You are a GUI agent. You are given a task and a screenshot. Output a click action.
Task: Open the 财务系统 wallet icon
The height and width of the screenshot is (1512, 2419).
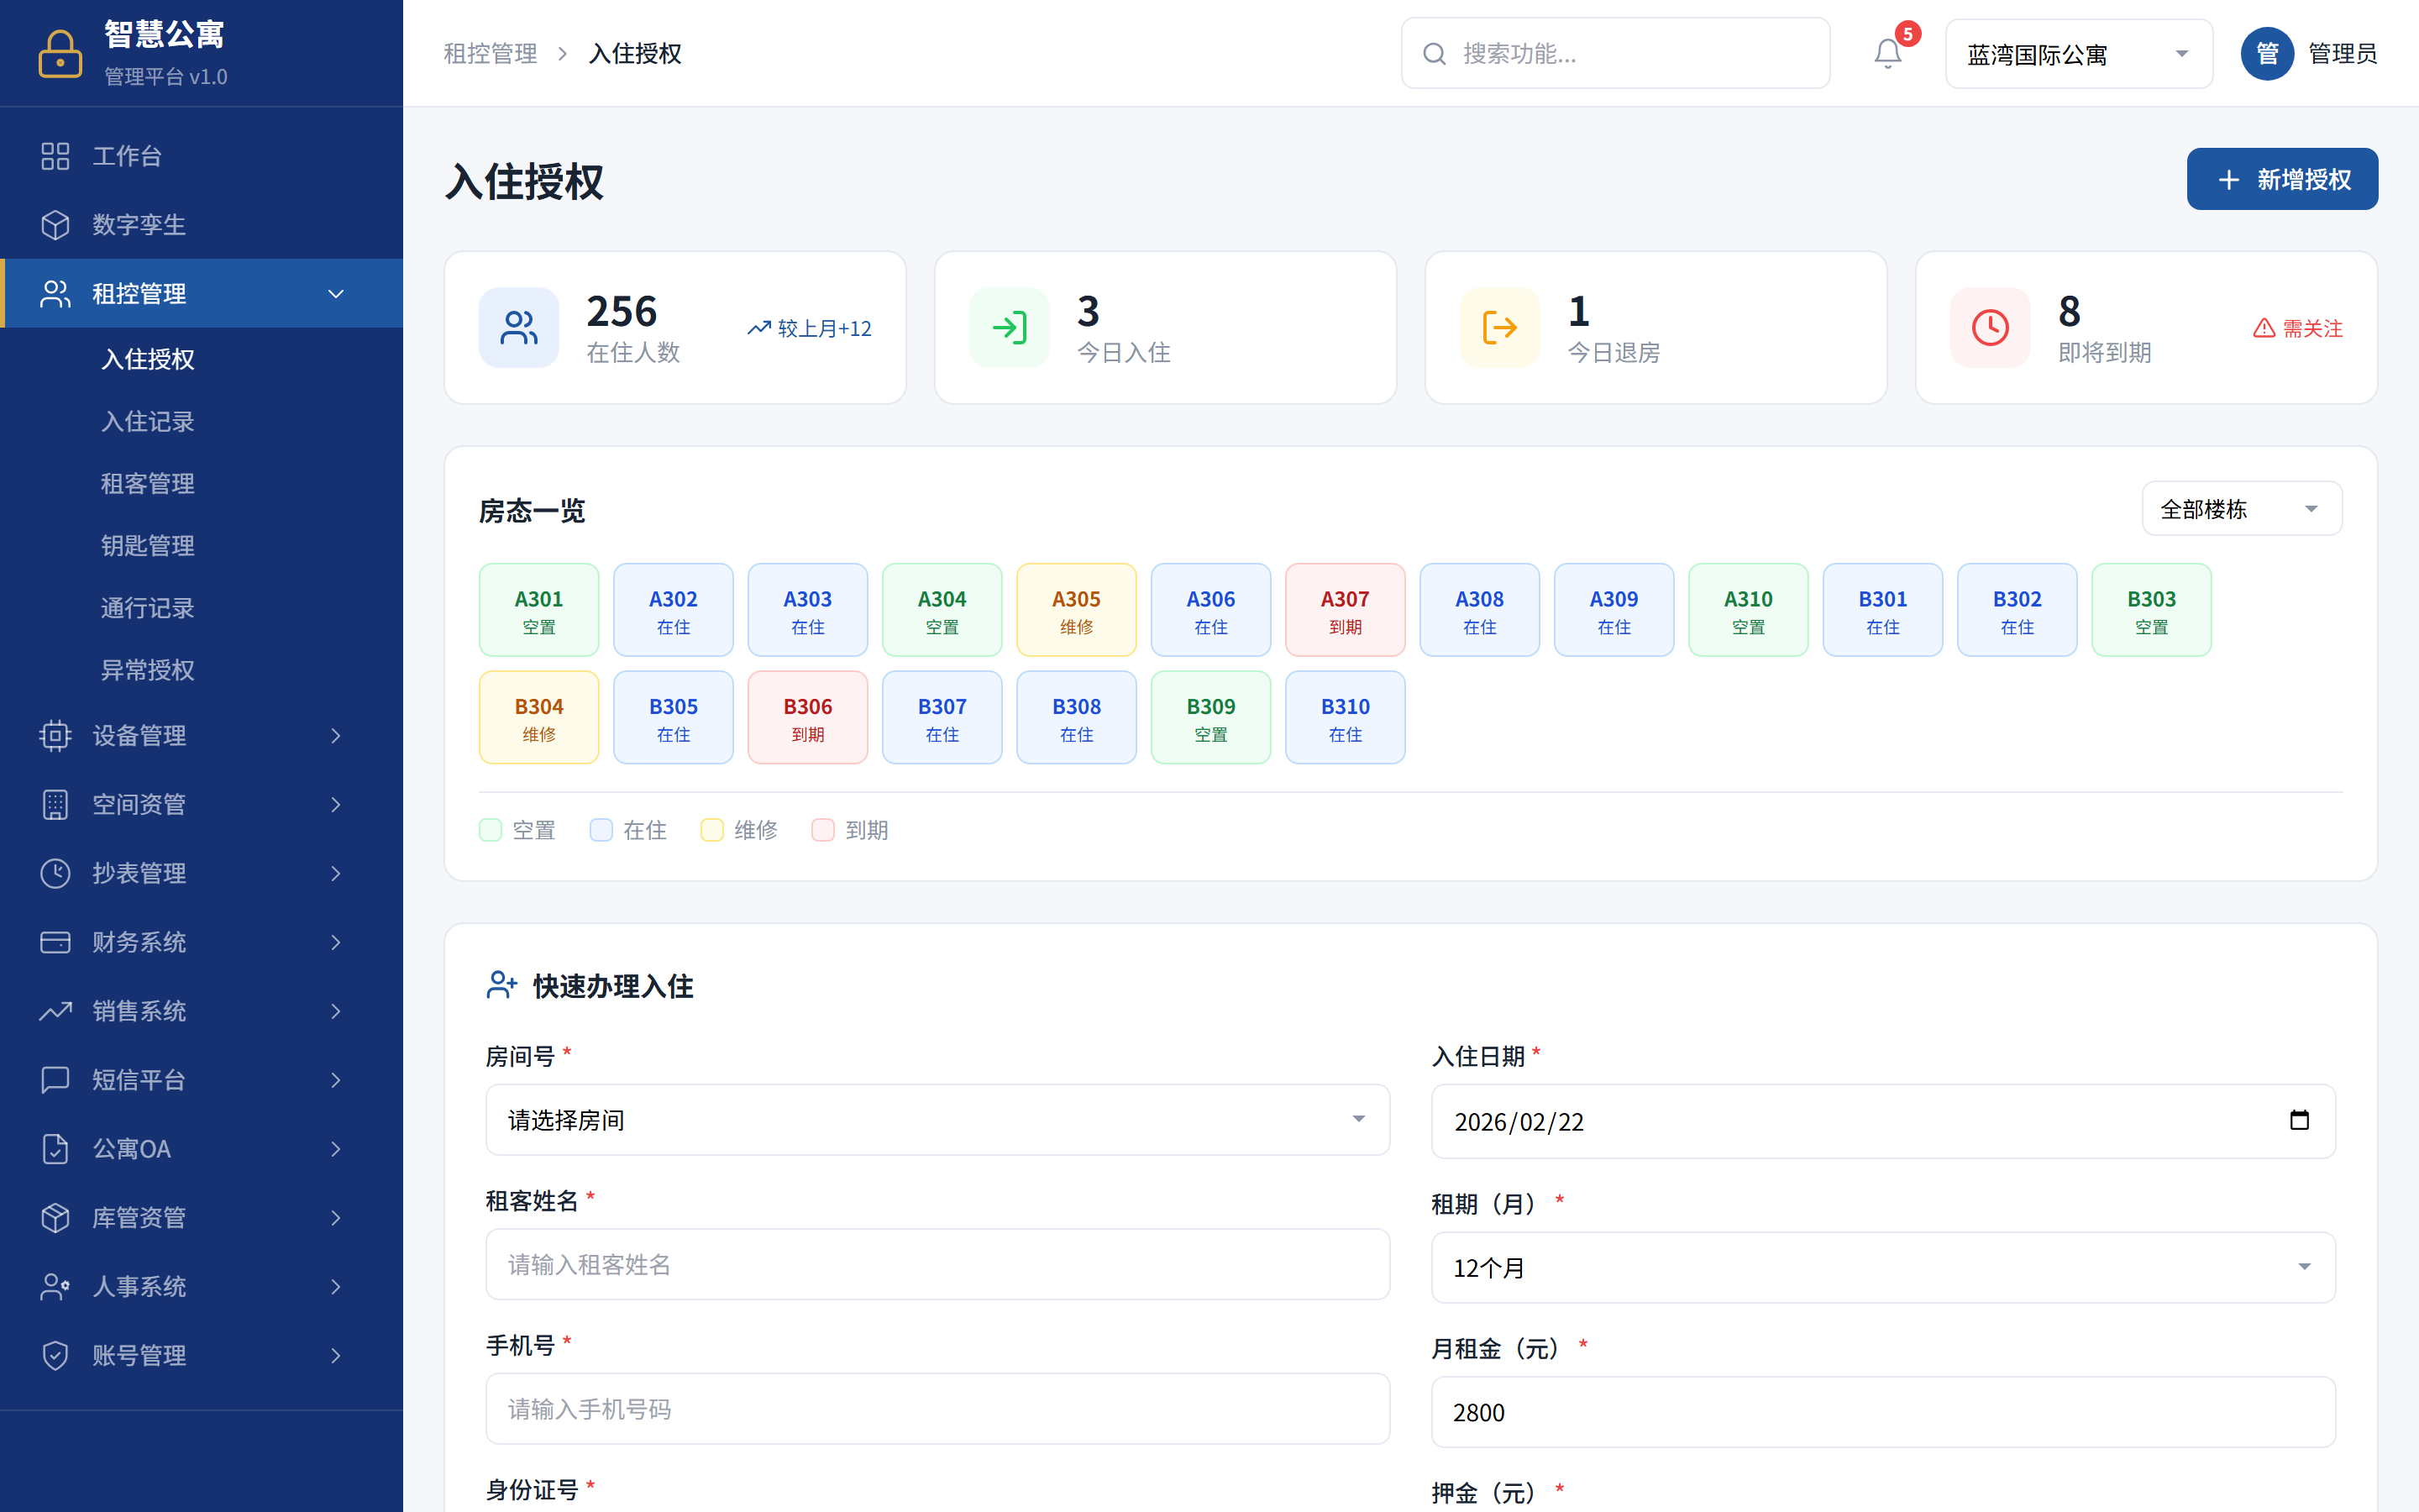point(55,942)
